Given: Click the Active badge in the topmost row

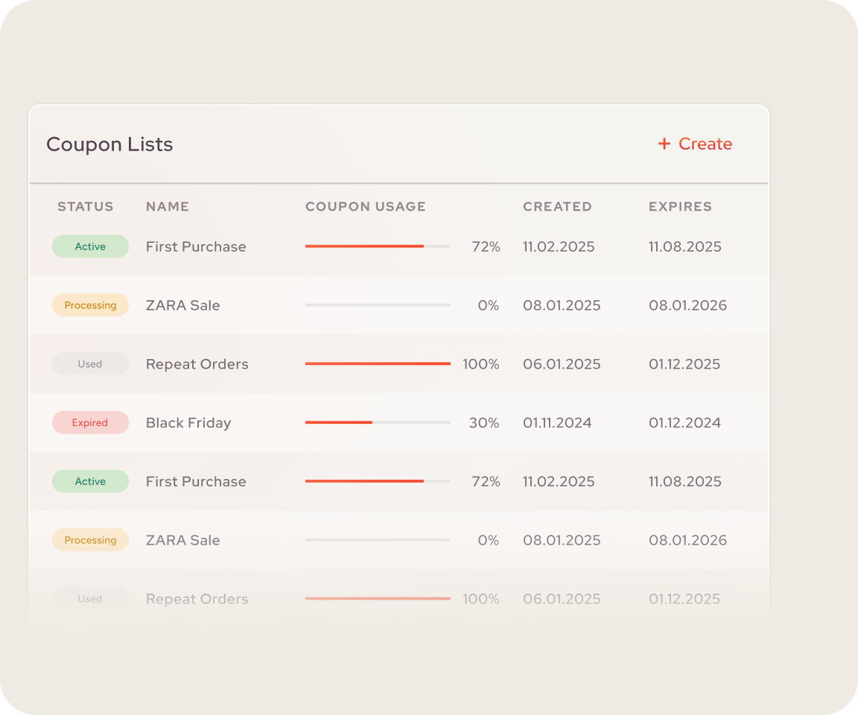Looking at the screenshot, I should (90, 247).
